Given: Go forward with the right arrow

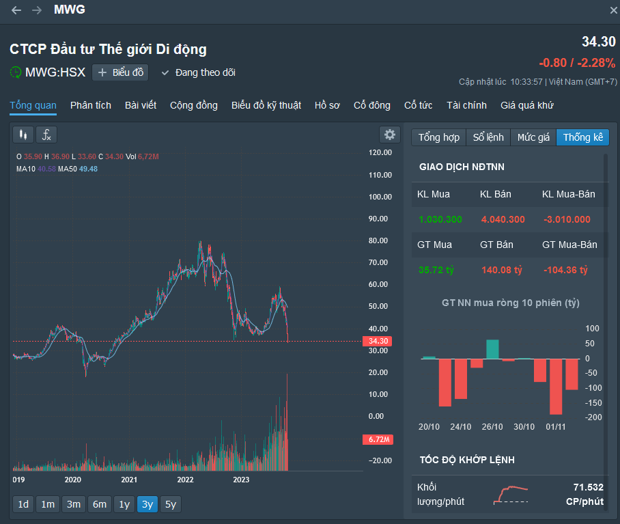Looking at the screenshot, I should 37,10.
